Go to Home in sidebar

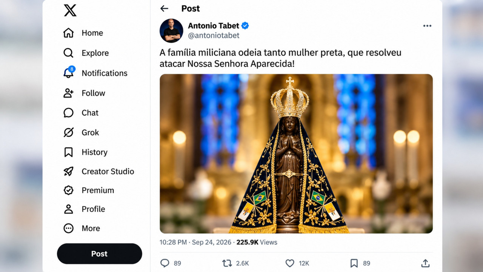68,33
